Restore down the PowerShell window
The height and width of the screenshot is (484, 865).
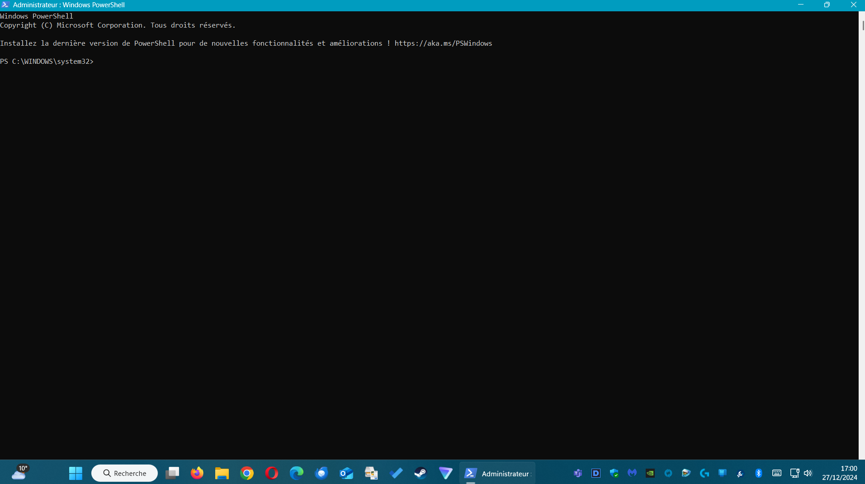coord(827,5)
